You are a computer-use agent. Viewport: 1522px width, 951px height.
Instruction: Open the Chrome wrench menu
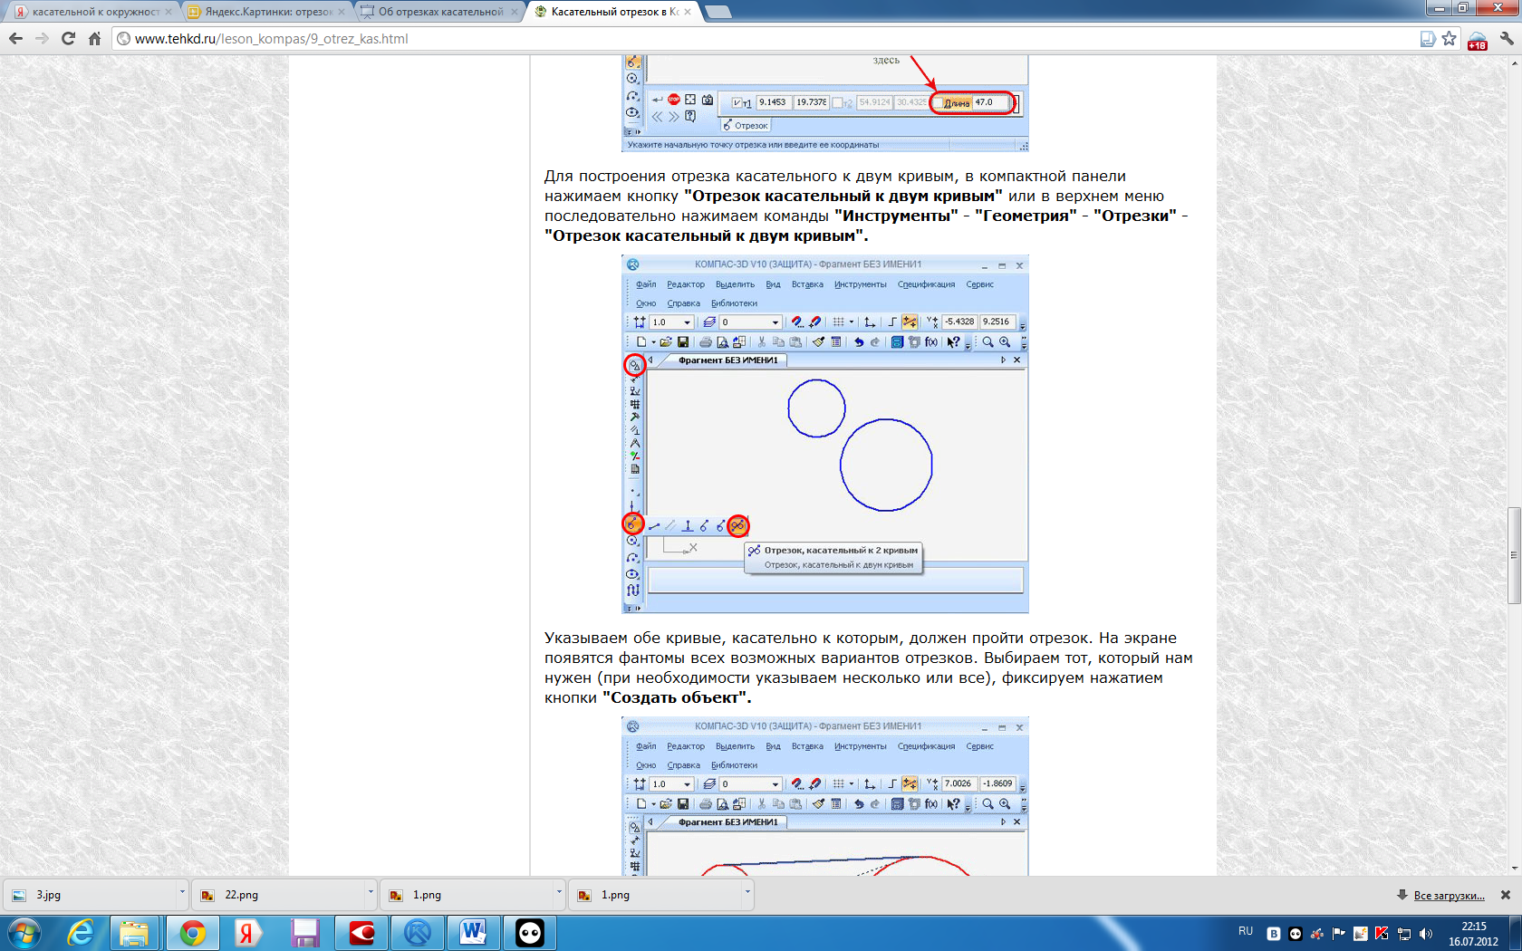click(1508, 38)
